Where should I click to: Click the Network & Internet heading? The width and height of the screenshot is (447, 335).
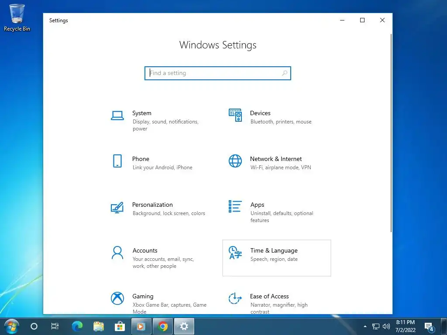pyautogui.click(x=276, y=159)
